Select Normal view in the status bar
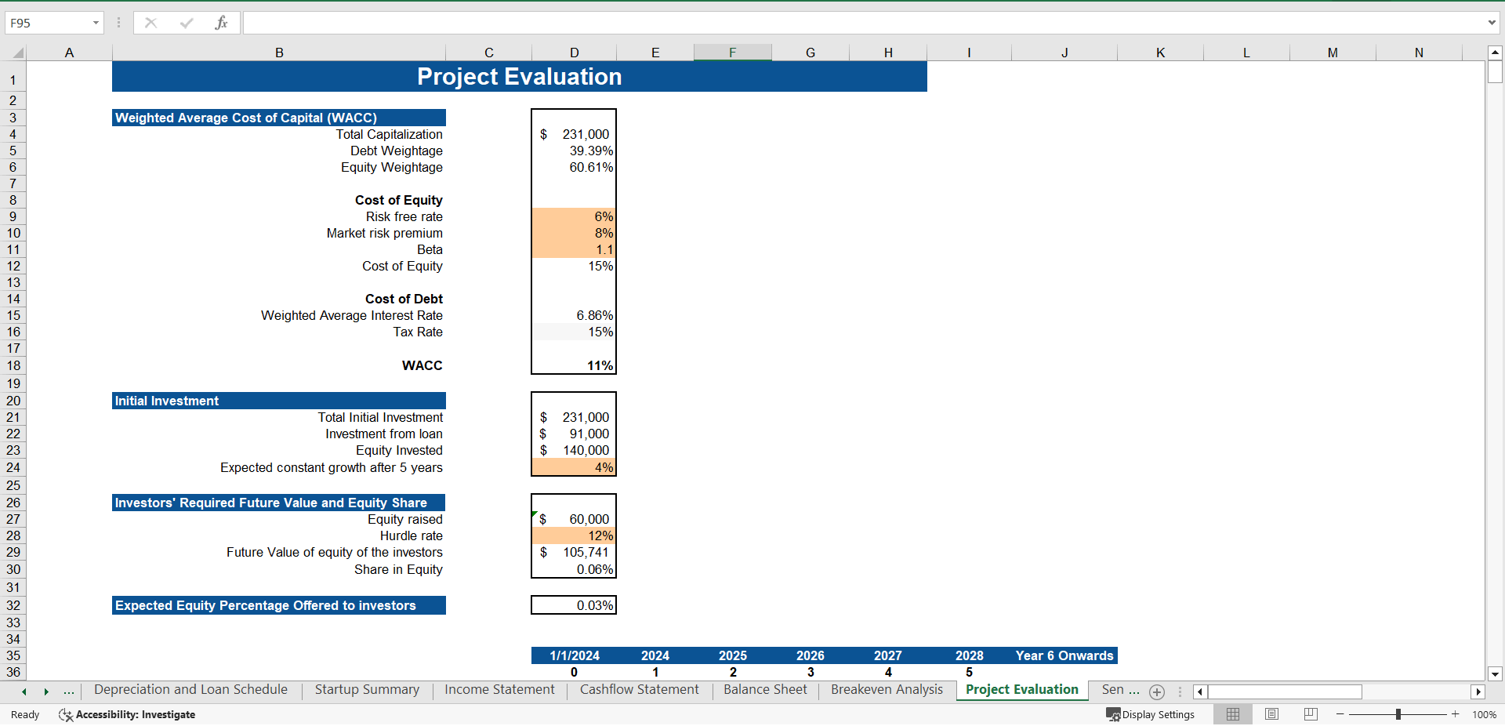The height and width of the screenshot is (726, 1505). click(x=1231, y=714)
